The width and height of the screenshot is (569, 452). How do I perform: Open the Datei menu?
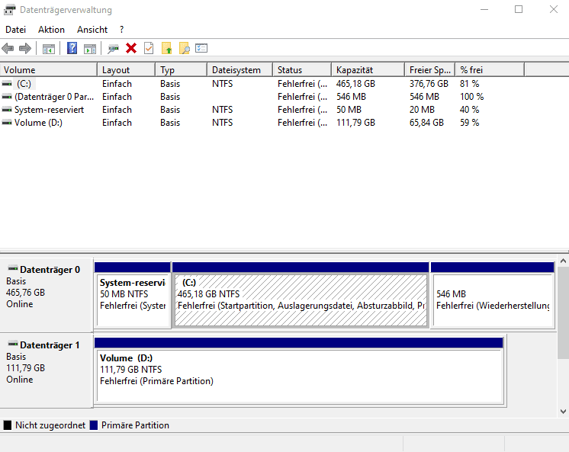[x=15, y=30]
